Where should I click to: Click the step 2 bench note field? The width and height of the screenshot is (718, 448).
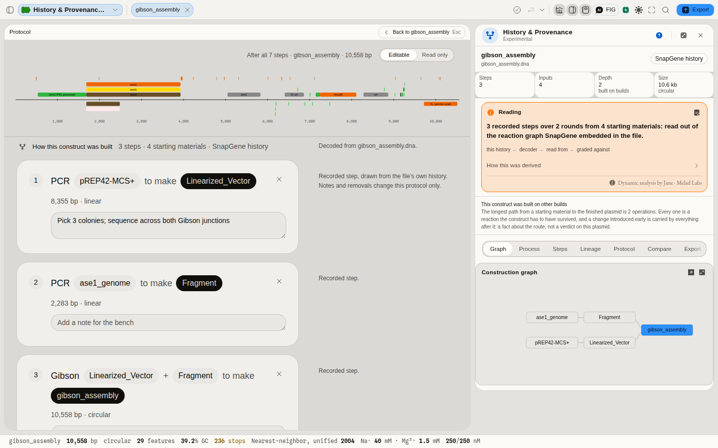click(169, 323)
